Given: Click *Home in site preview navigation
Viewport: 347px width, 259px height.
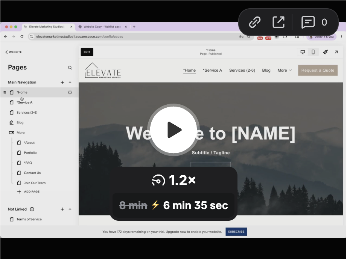Looking at the screenshot, I should coord(189,71).
